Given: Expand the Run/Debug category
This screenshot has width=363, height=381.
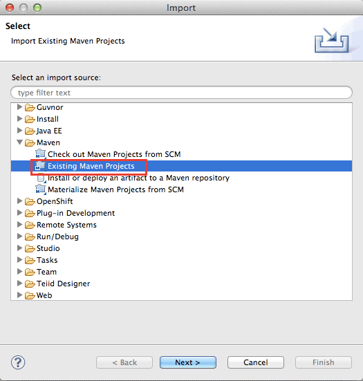Looking at the screenshot, I should pyautogui.click(x=19, y=236).
